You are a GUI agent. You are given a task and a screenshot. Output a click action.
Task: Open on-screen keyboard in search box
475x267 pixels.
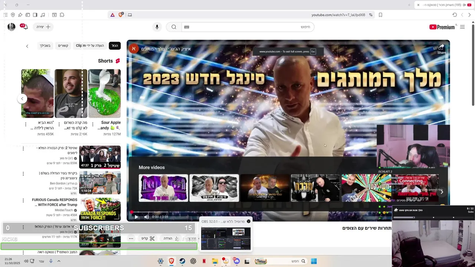(187, 27)
